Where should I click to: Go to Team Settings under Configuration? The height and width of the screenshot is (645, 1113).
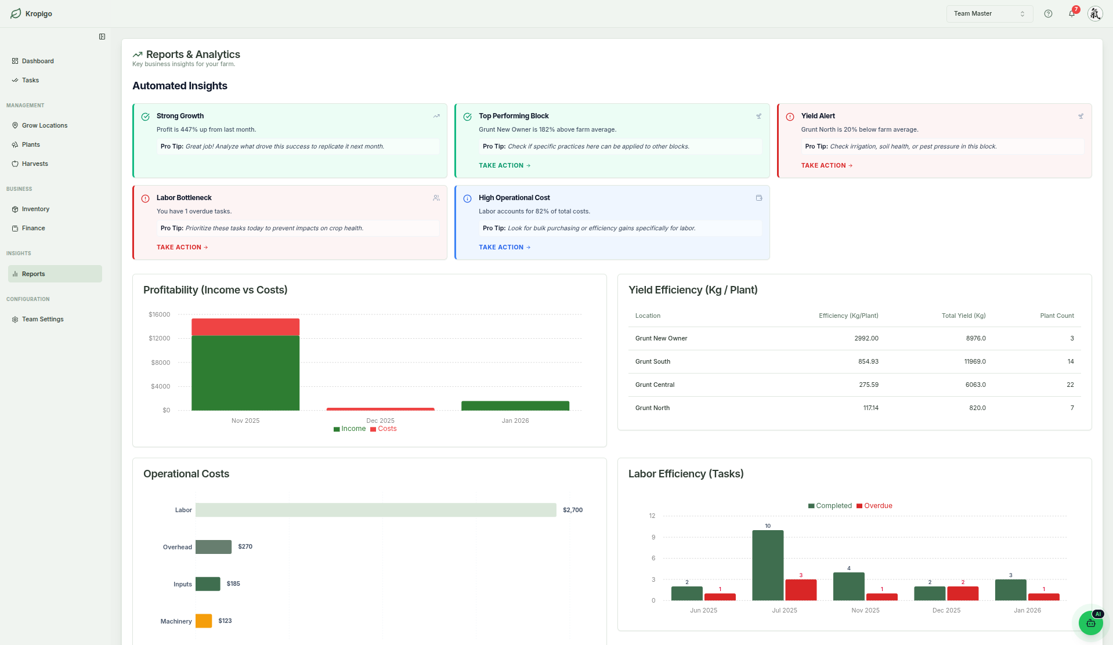pyautogui.click(x=42, y=319)
